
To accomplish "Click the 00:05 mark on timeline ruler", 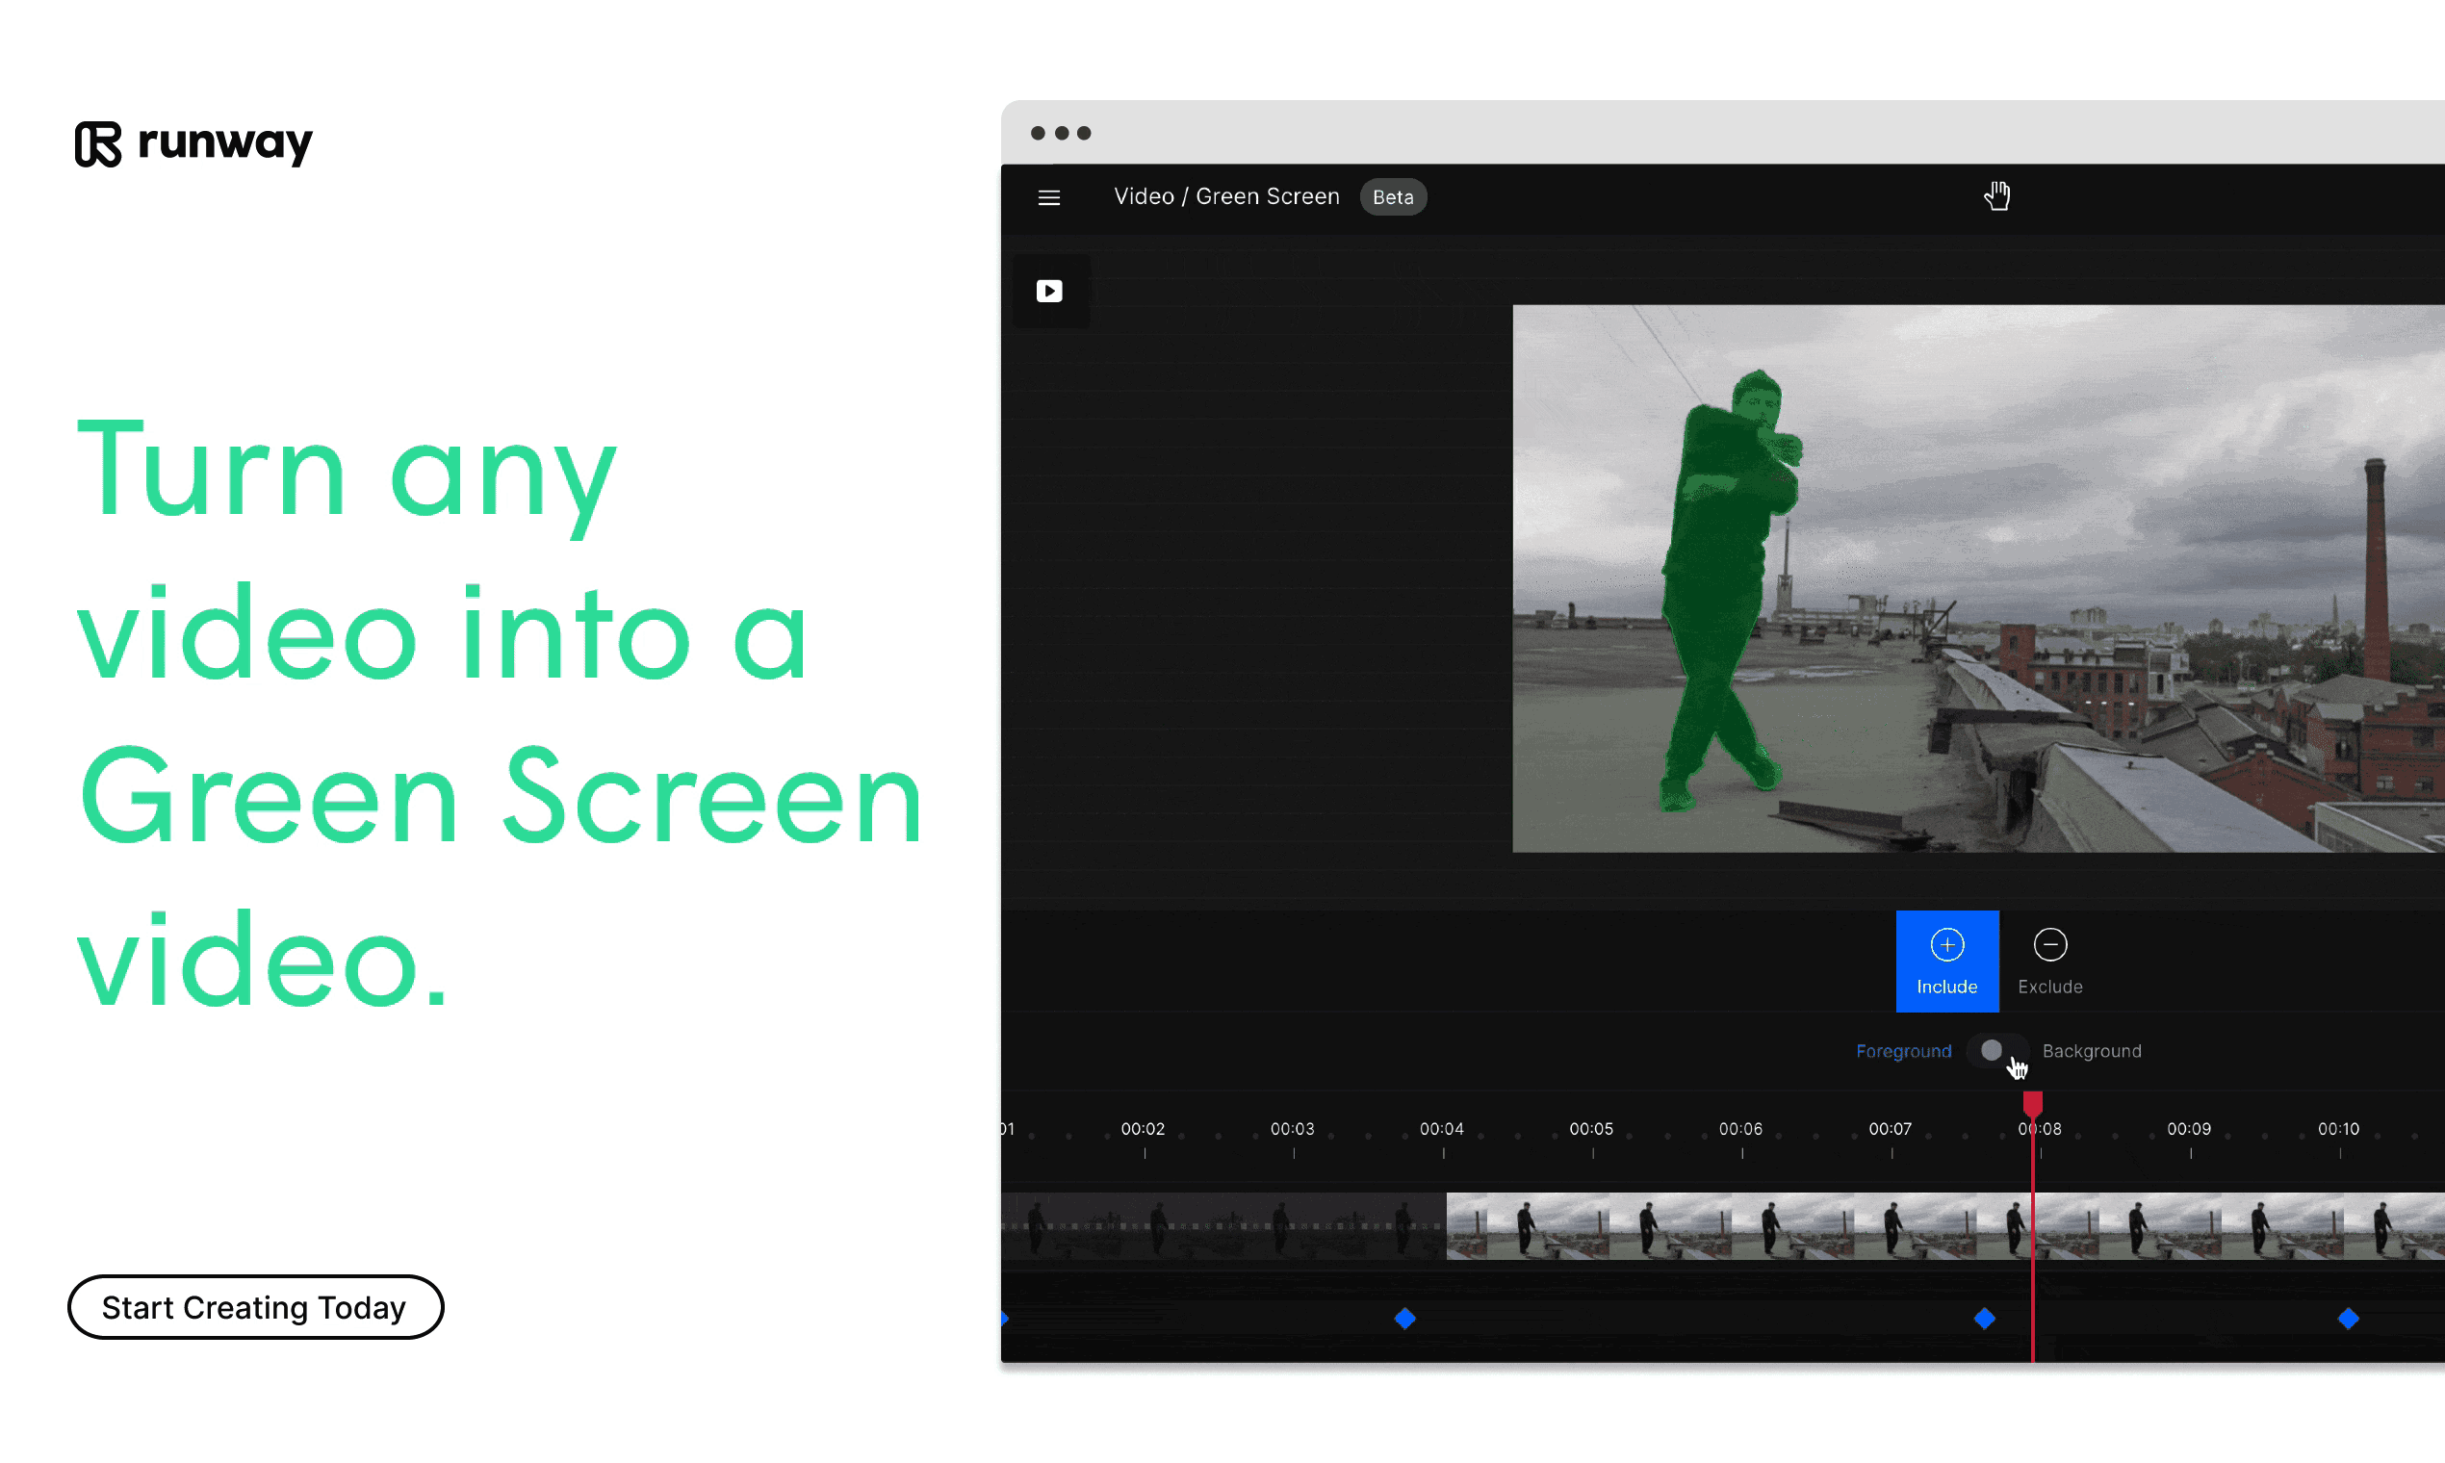I will click(x=1591, y=1130).
